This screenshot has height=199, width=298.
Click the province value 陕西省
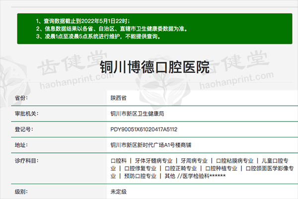(118, 98)
